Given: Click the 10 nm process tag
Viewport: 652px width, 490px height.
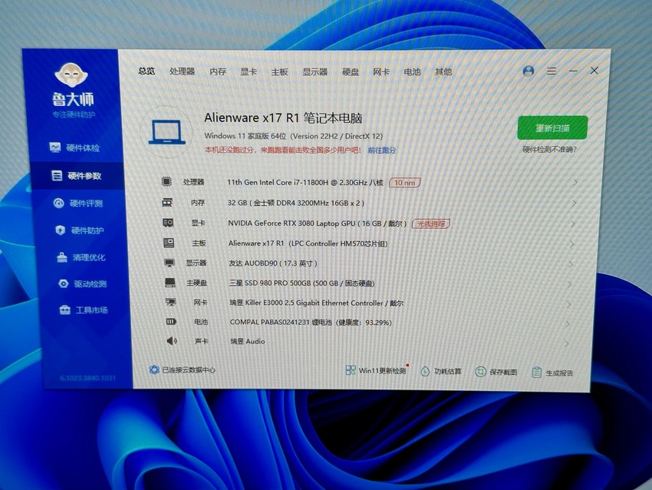Looking at the screenshot, I should (x=404, y=182).
